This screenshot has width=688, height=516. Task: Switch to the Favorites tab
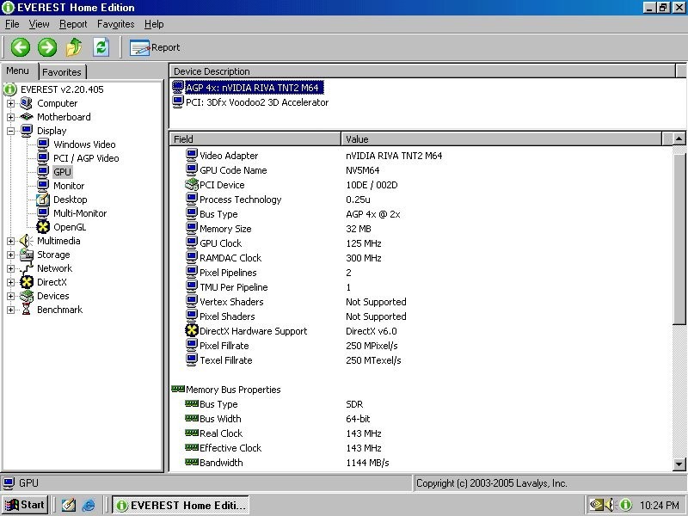click(62, 72)
